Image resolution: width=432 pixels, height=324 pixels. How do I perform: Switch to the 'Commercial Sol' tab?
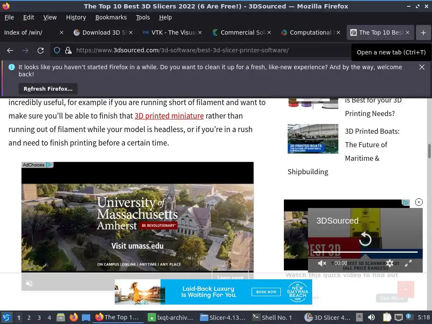coord(239,32)
